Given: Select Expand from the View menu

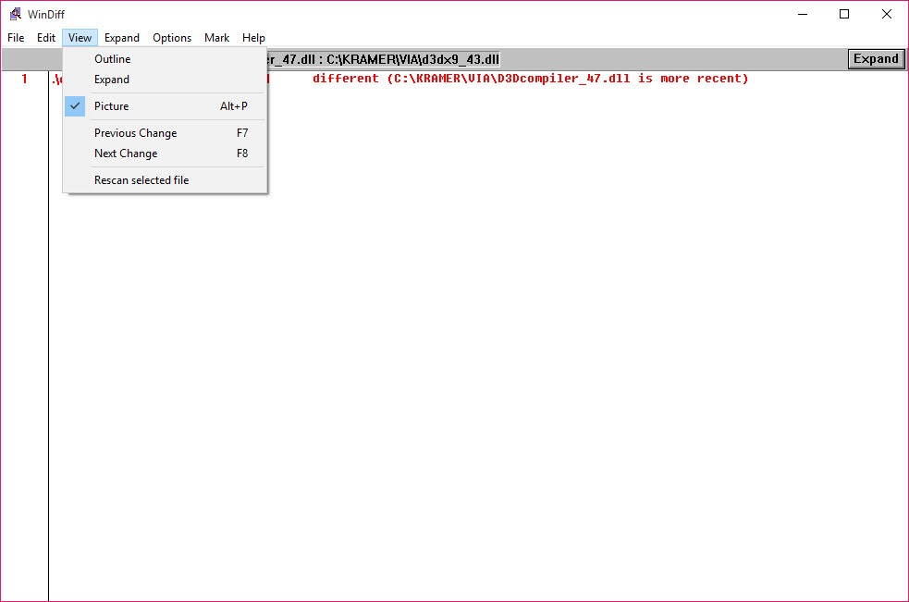Looking at the screenshot, I should click(x=113, y=80).
